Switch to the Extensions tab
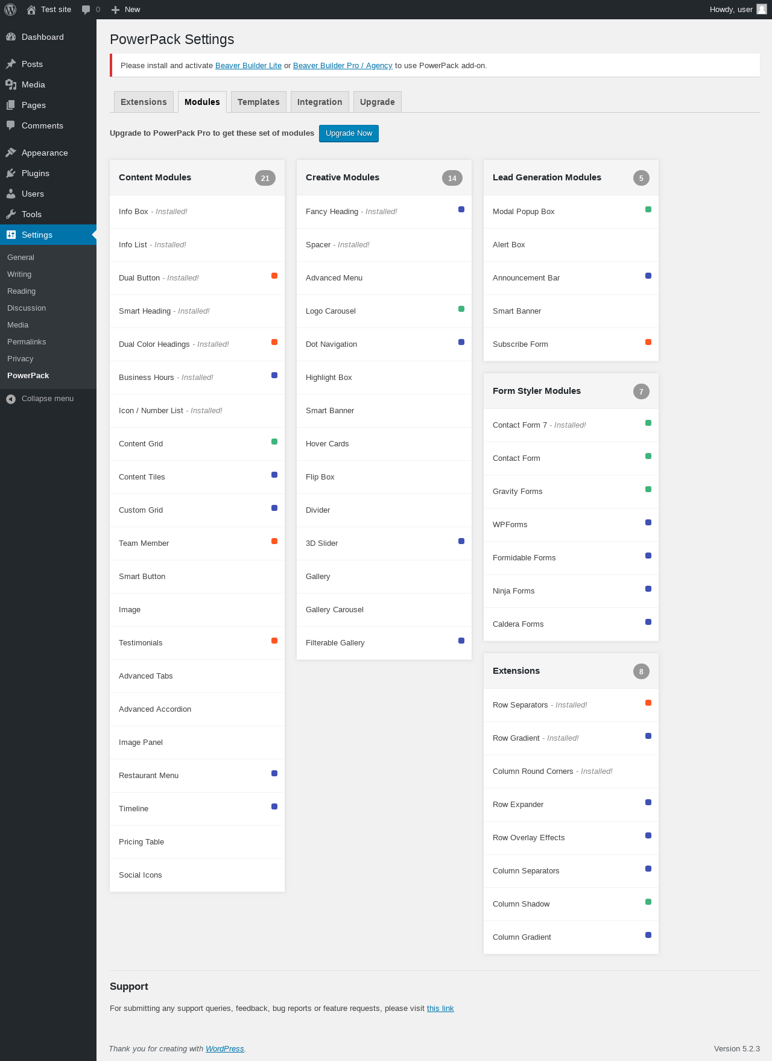The height and width of the screenshot is (1061, 772). click(144, 102)
